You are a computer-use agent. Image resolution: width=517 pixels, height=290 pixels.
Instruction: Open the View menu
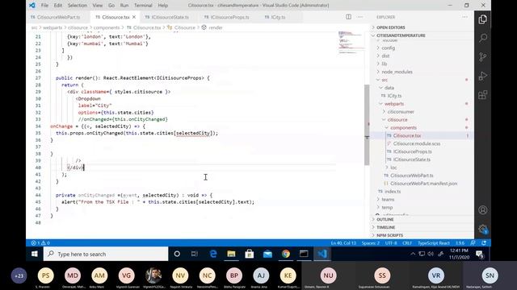98,6
